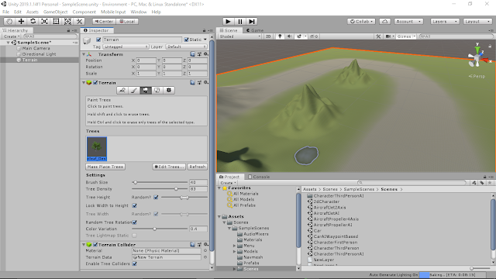Image resolution: width=496 pixels, height=279 pixels.
Task: Click the Mass Place Trees button
Action: pos(105,167)
